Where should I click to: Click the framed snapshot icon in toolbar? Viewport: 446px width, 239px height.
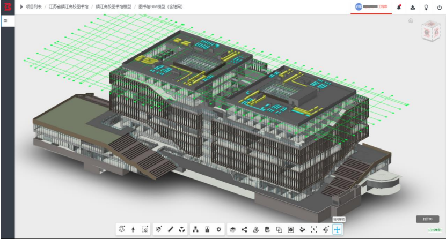[x=291, y=229]
